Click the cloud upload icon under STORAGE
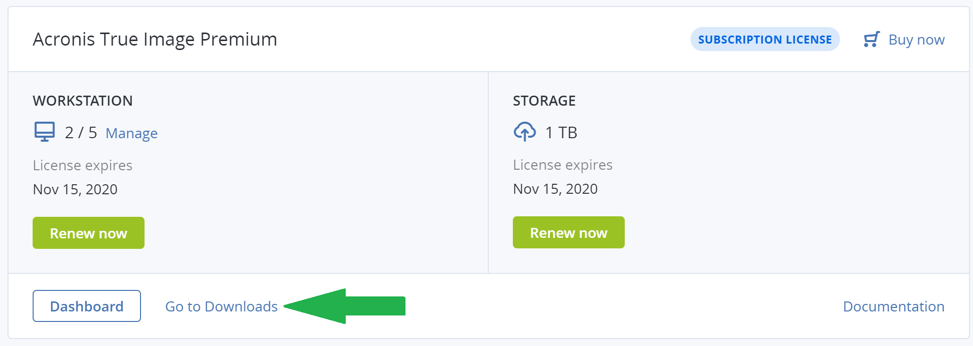The width and height of the screenshot is (973, 346). click(x=524, y=132)
